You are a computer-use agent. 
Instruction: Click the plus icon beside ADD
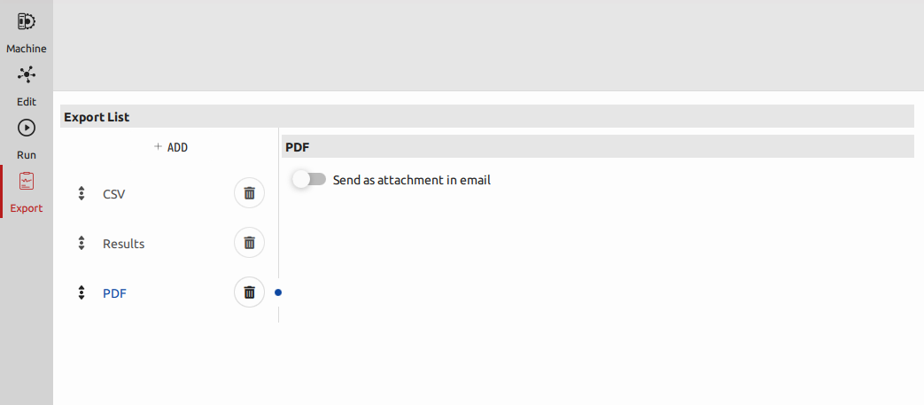coord(158,147)
